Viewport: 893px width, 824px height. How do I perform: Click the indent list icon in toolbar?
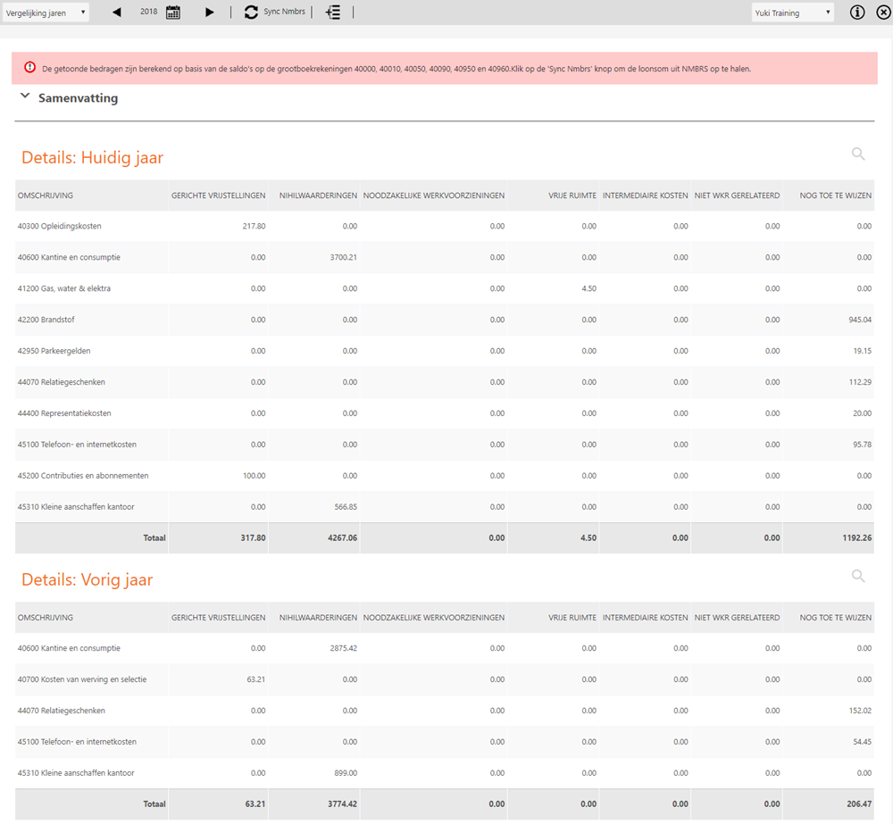(333, 12)
